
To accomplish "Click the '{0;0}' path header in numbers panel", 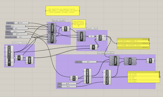I will pyautogui.click(x=143, y=72).
